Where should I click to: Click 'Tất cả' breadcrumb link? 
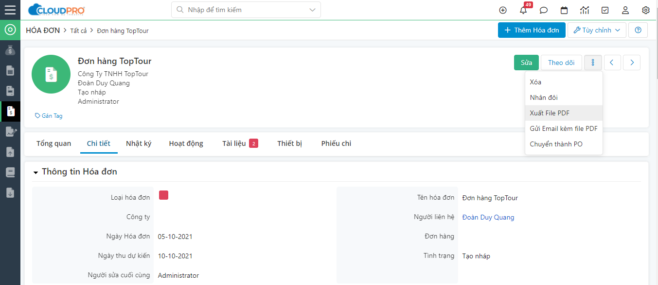78,31
